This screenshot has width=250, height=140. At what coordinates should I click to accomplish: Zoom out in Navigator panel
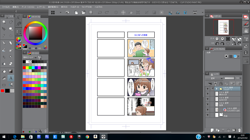[217, 39]
